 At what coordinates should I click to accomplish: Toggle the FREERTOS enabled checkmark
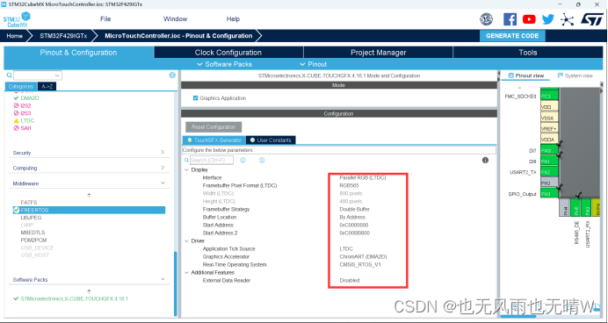pos(17,210)
